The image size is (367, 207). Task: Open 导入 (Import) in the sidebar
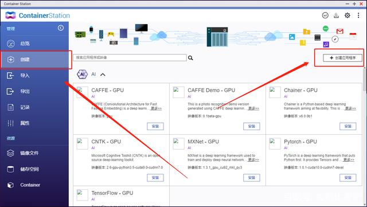34,75
